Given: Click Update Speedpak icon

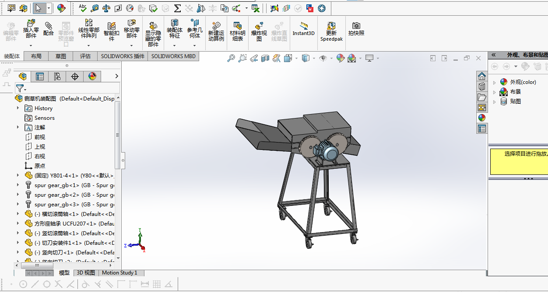Looking at the screenshot, I should click(x=331, y=25).
